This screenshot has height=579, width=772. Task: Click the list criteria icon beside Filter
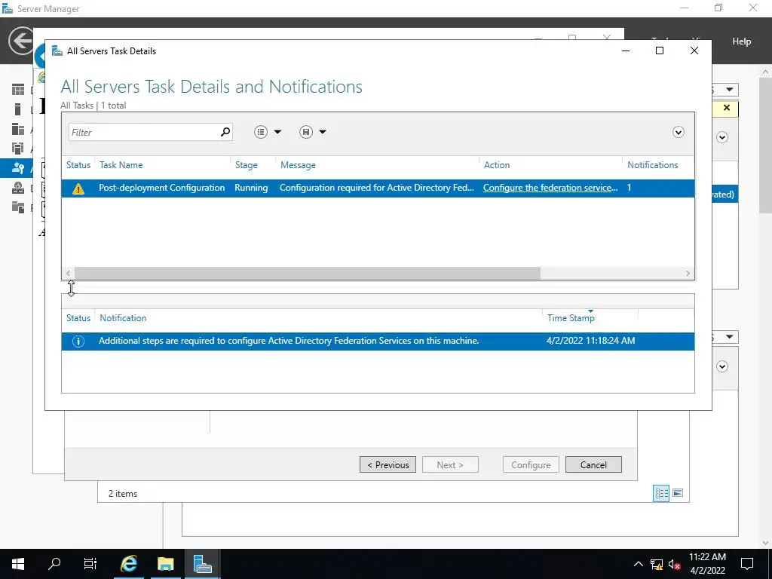(x=261, y=132)
